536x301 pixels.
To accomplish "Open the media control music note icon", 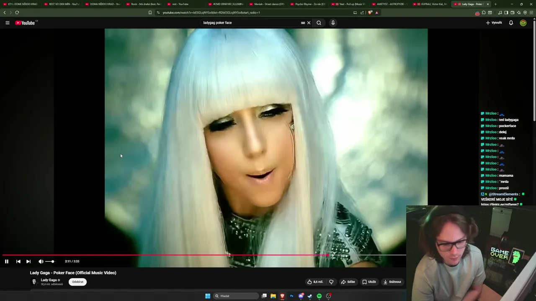I will (500, 13).
